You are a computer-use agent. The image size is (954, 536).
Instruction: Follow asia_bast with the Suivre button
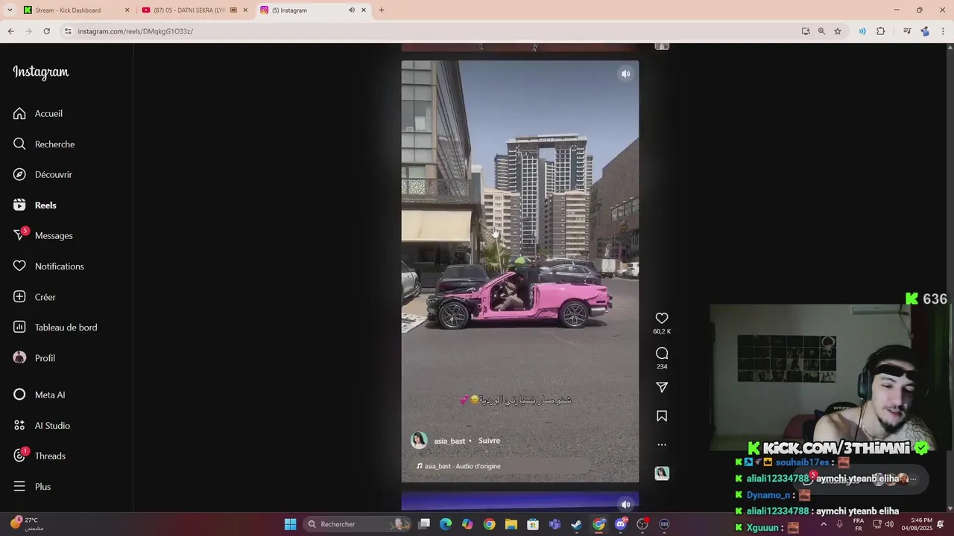489,441
